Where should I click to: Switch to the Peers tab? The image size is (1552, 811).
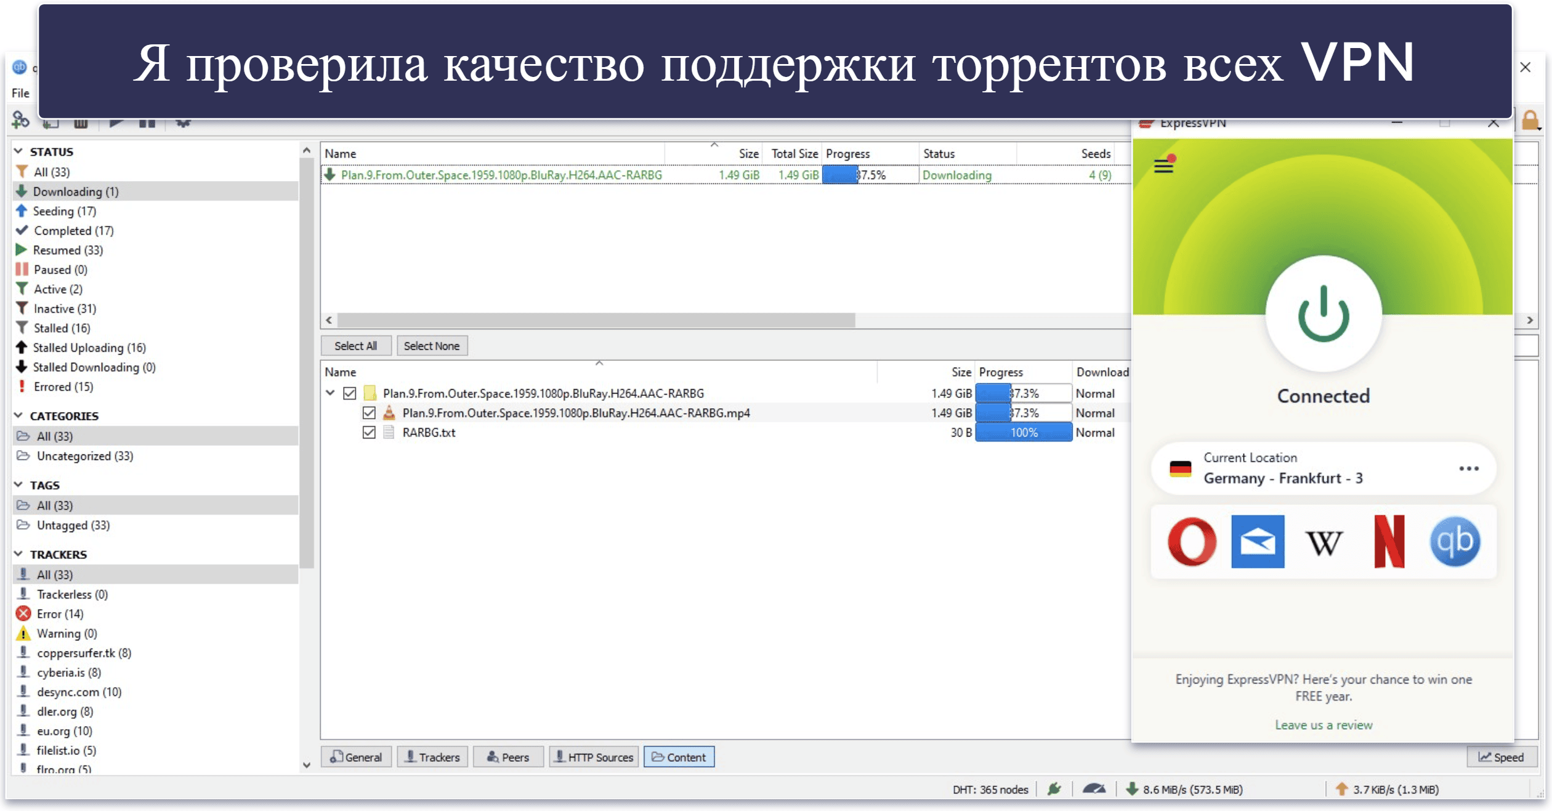pyautogui.click(x=508, y=757)
